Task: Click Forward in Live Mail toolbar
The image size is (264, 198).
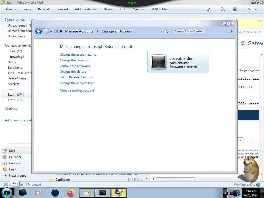Action: tap(62, 9)
